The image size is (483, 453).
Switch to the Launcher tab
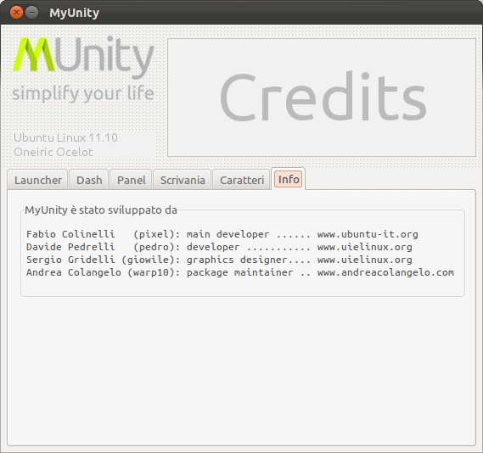pyautogui.click(x=37, y=180)
